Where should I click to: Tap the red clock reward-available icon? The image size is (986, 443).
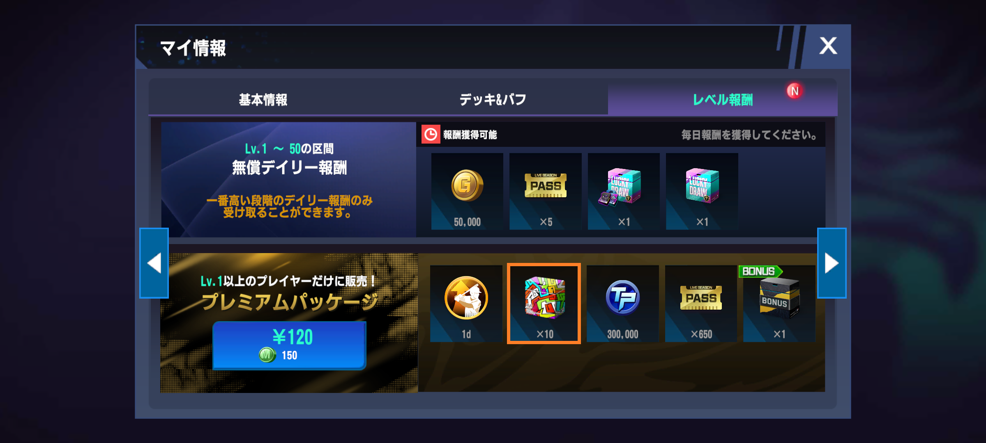pos(431,135)
